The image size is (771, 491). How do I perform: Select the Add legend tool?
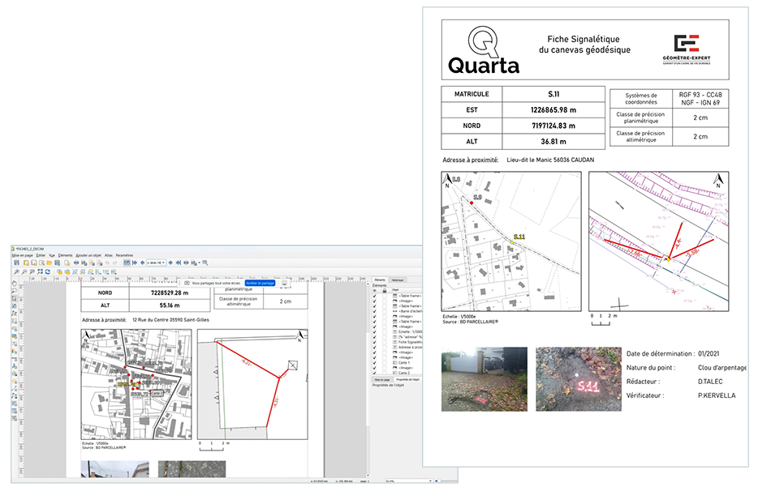tap(15, 351)
